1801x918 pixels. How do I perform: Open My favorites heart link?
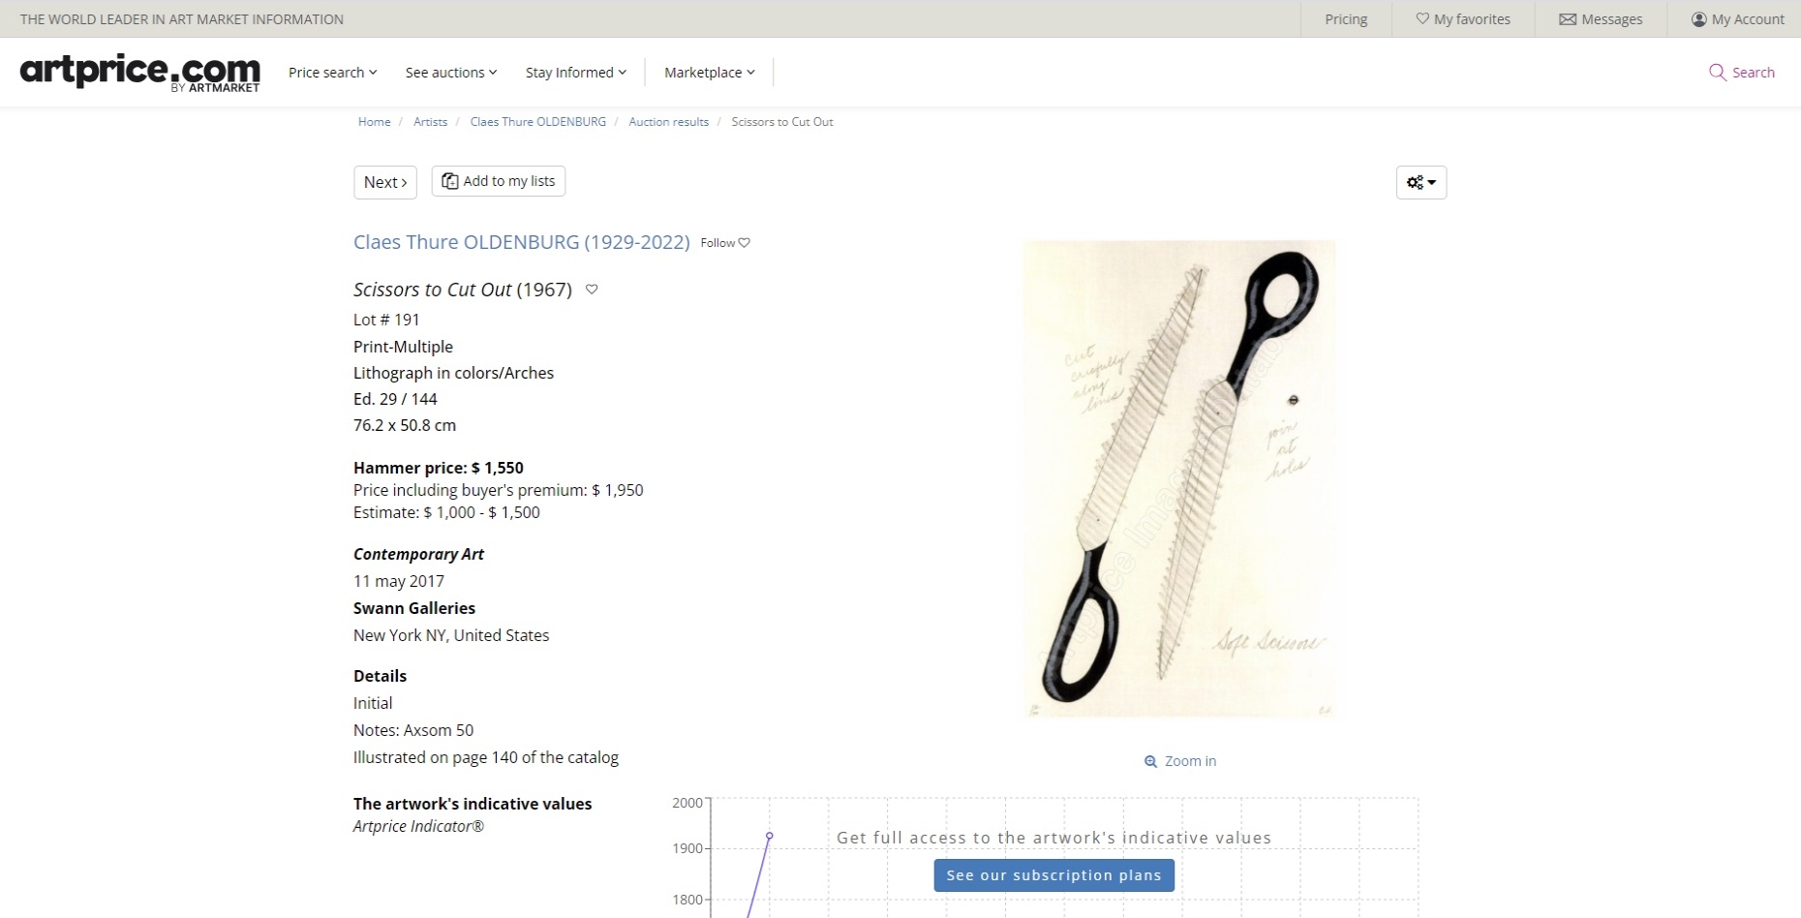(1462, 19)
